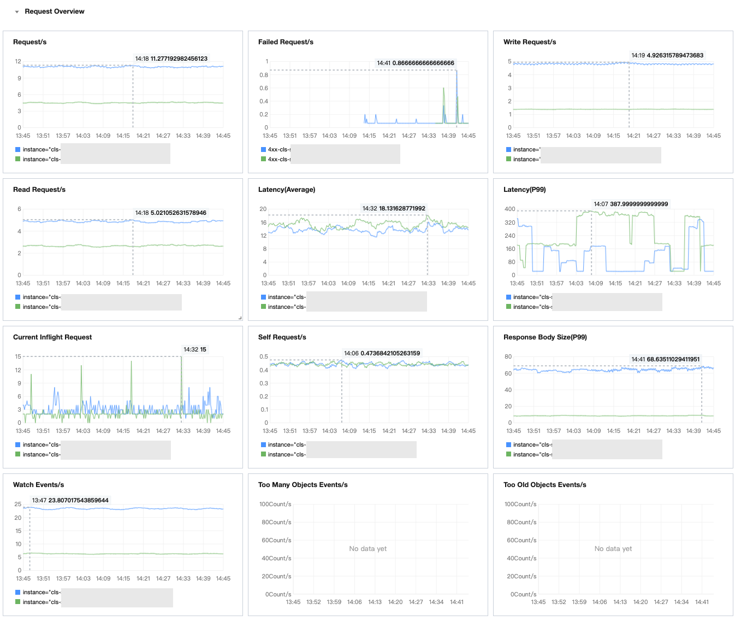Image resolution: width=741 pixels, height=621 pixels.
Task: Click blue legend icon in Read Request/s
Action: (18, 297)
